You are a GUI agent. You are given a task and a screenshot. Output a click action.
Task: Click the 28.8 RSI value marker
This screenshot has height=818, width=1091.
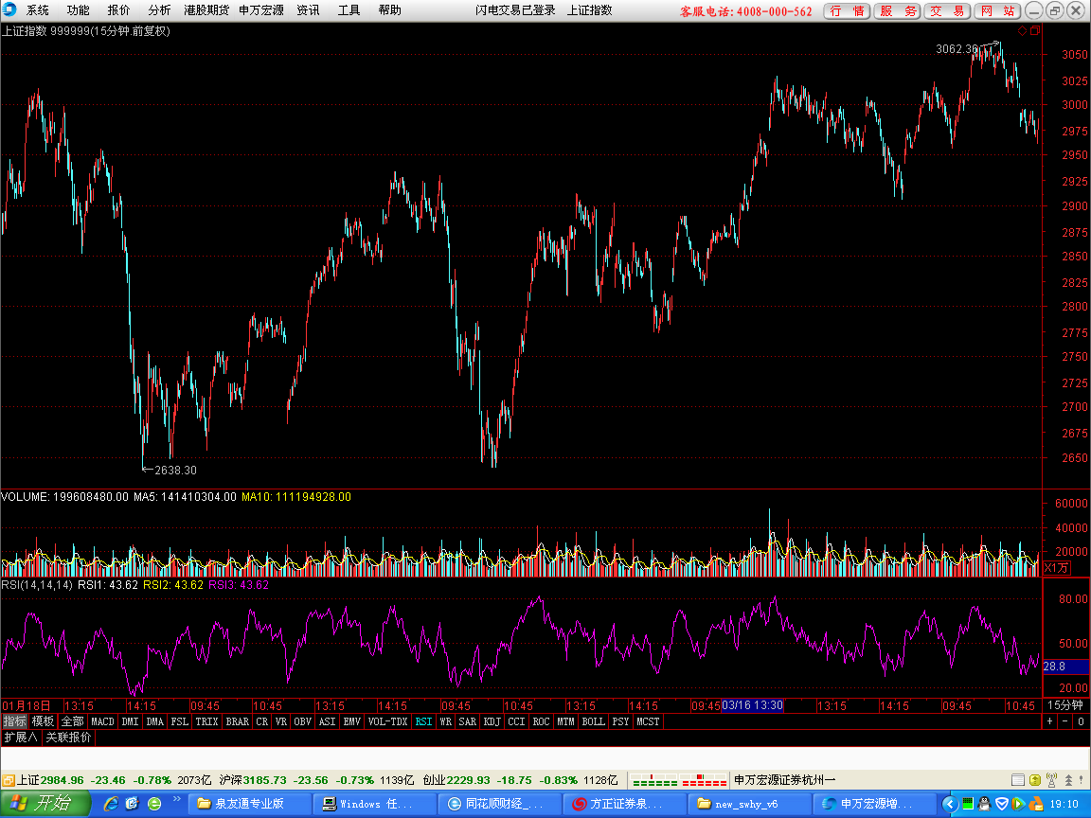(1065, 667)
